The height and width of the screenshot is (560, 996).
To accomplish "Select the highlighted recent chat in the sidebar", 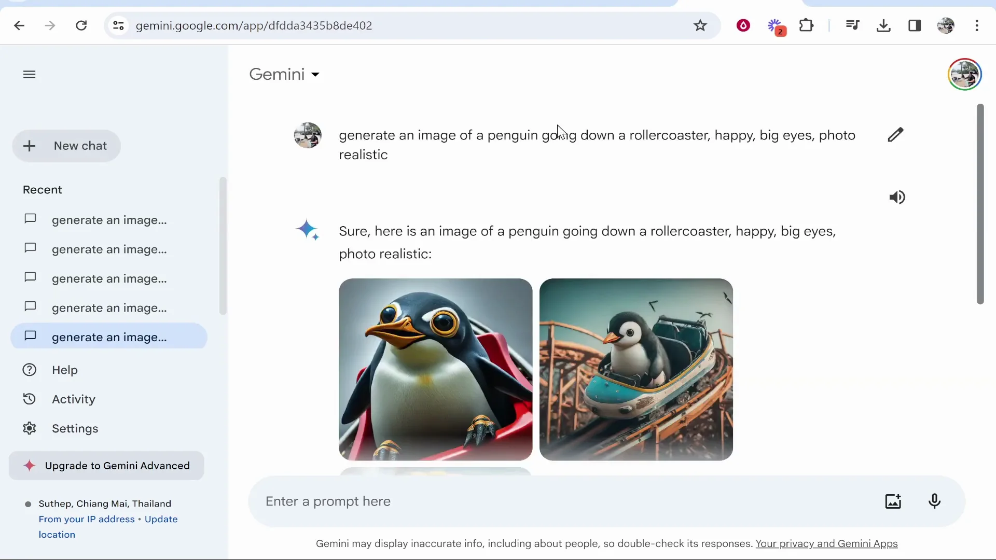I will pos(109,337).
